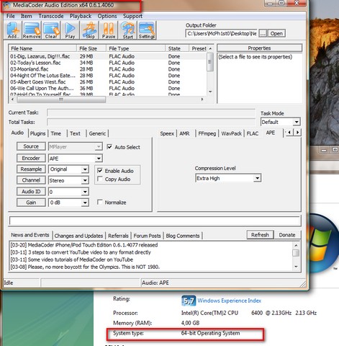Enable the Normalize checkbox
Screen dimensions: 339x346
[100, 203]
